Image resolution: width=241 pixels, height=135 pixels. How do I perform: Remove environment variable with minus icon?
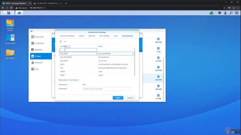pyautogui.click(x=65, y=42)
